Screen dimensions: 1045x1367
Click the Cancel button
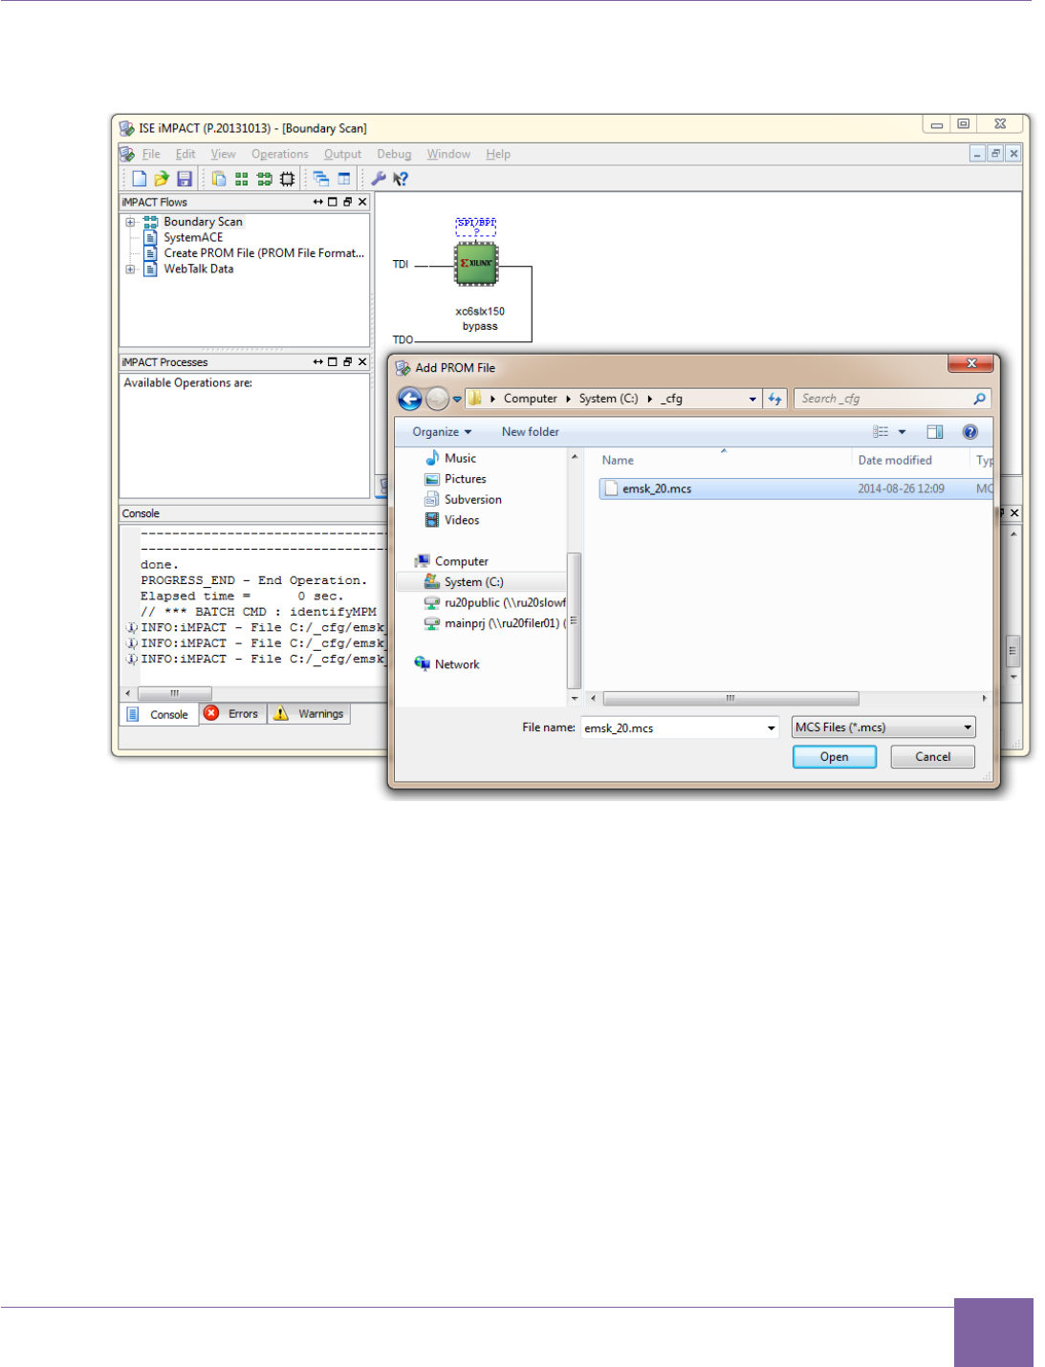(x=932, y=757)
